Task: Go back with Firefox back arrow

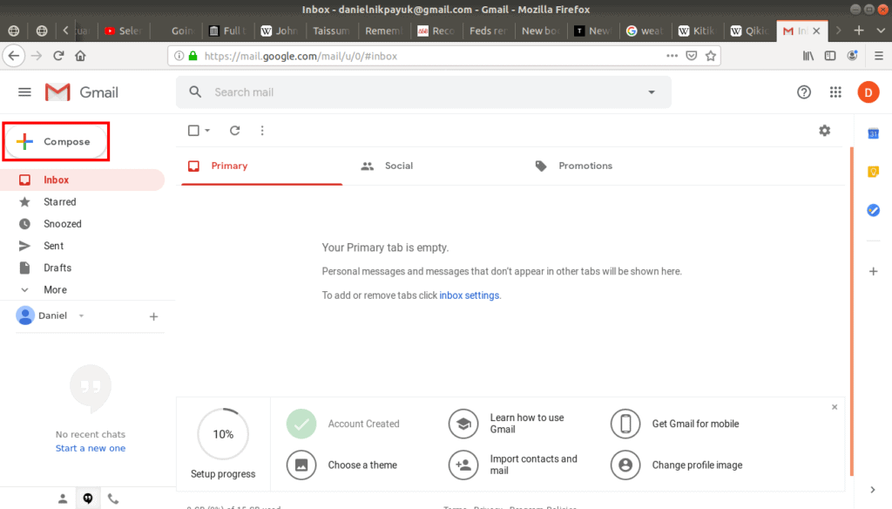Action: point(14,56)
